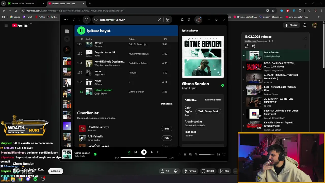Toggle saved checkmark in bottom player bar
Image resolution: width=325 pixels, height=183 pixels.
click(95, 154)
